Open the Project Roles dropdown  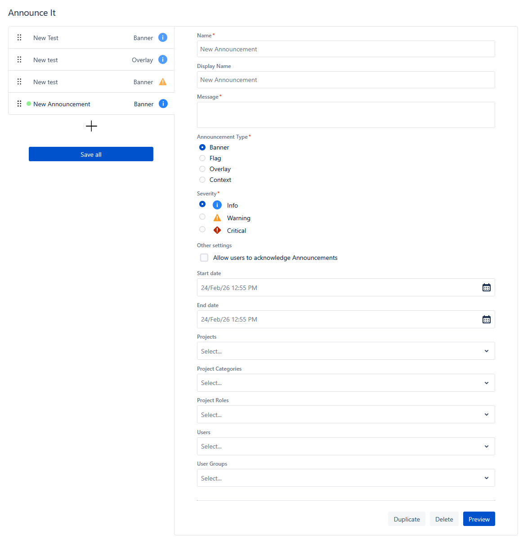tap(345, 414)
